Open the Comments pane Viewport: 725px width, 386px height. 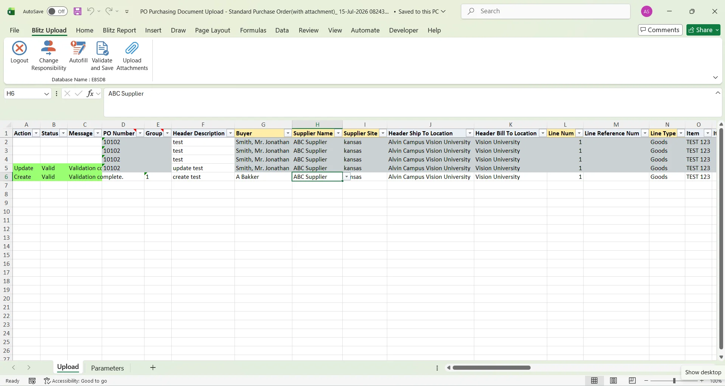point(660,30)
